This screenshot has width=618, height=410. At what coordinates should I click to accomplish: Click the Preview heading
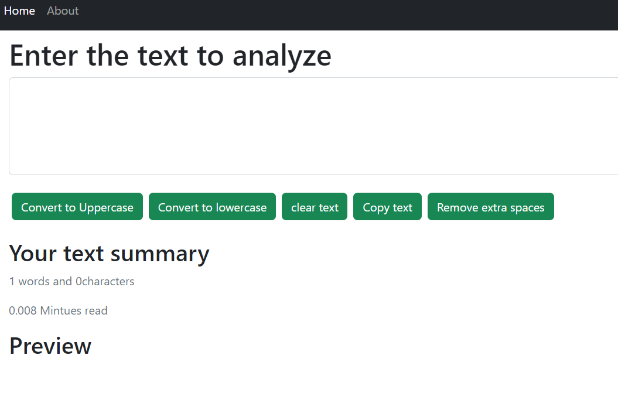click(50, 346)
